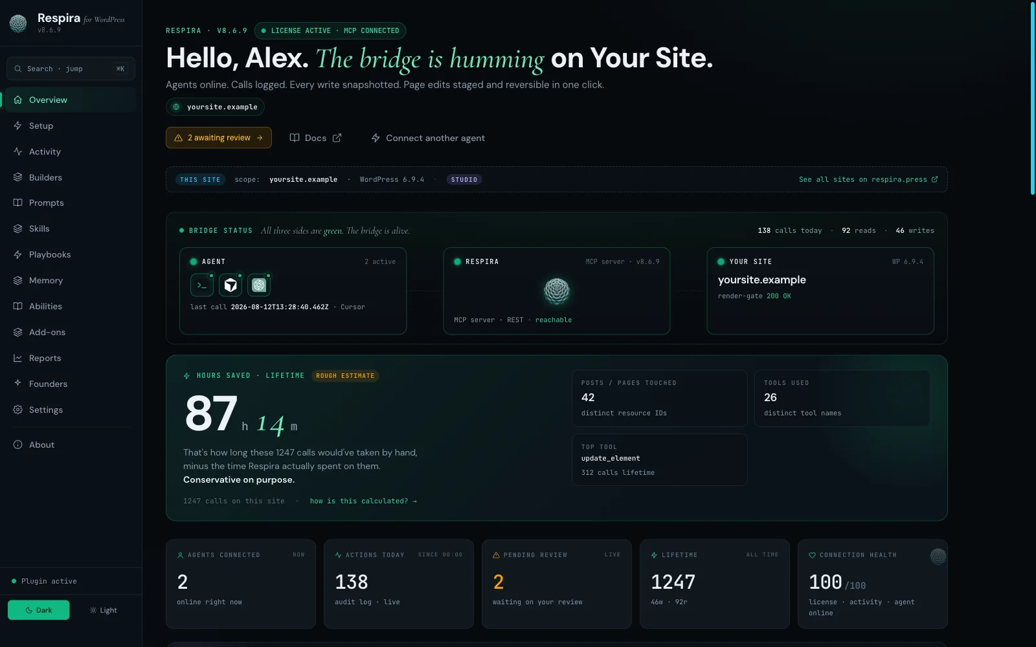
Task: Click render-gate 200 OK status
Action: (x=754, y=296)
